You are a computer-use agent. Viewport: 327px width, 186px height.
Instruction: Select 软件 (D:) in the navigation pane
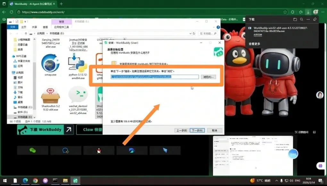21,112
